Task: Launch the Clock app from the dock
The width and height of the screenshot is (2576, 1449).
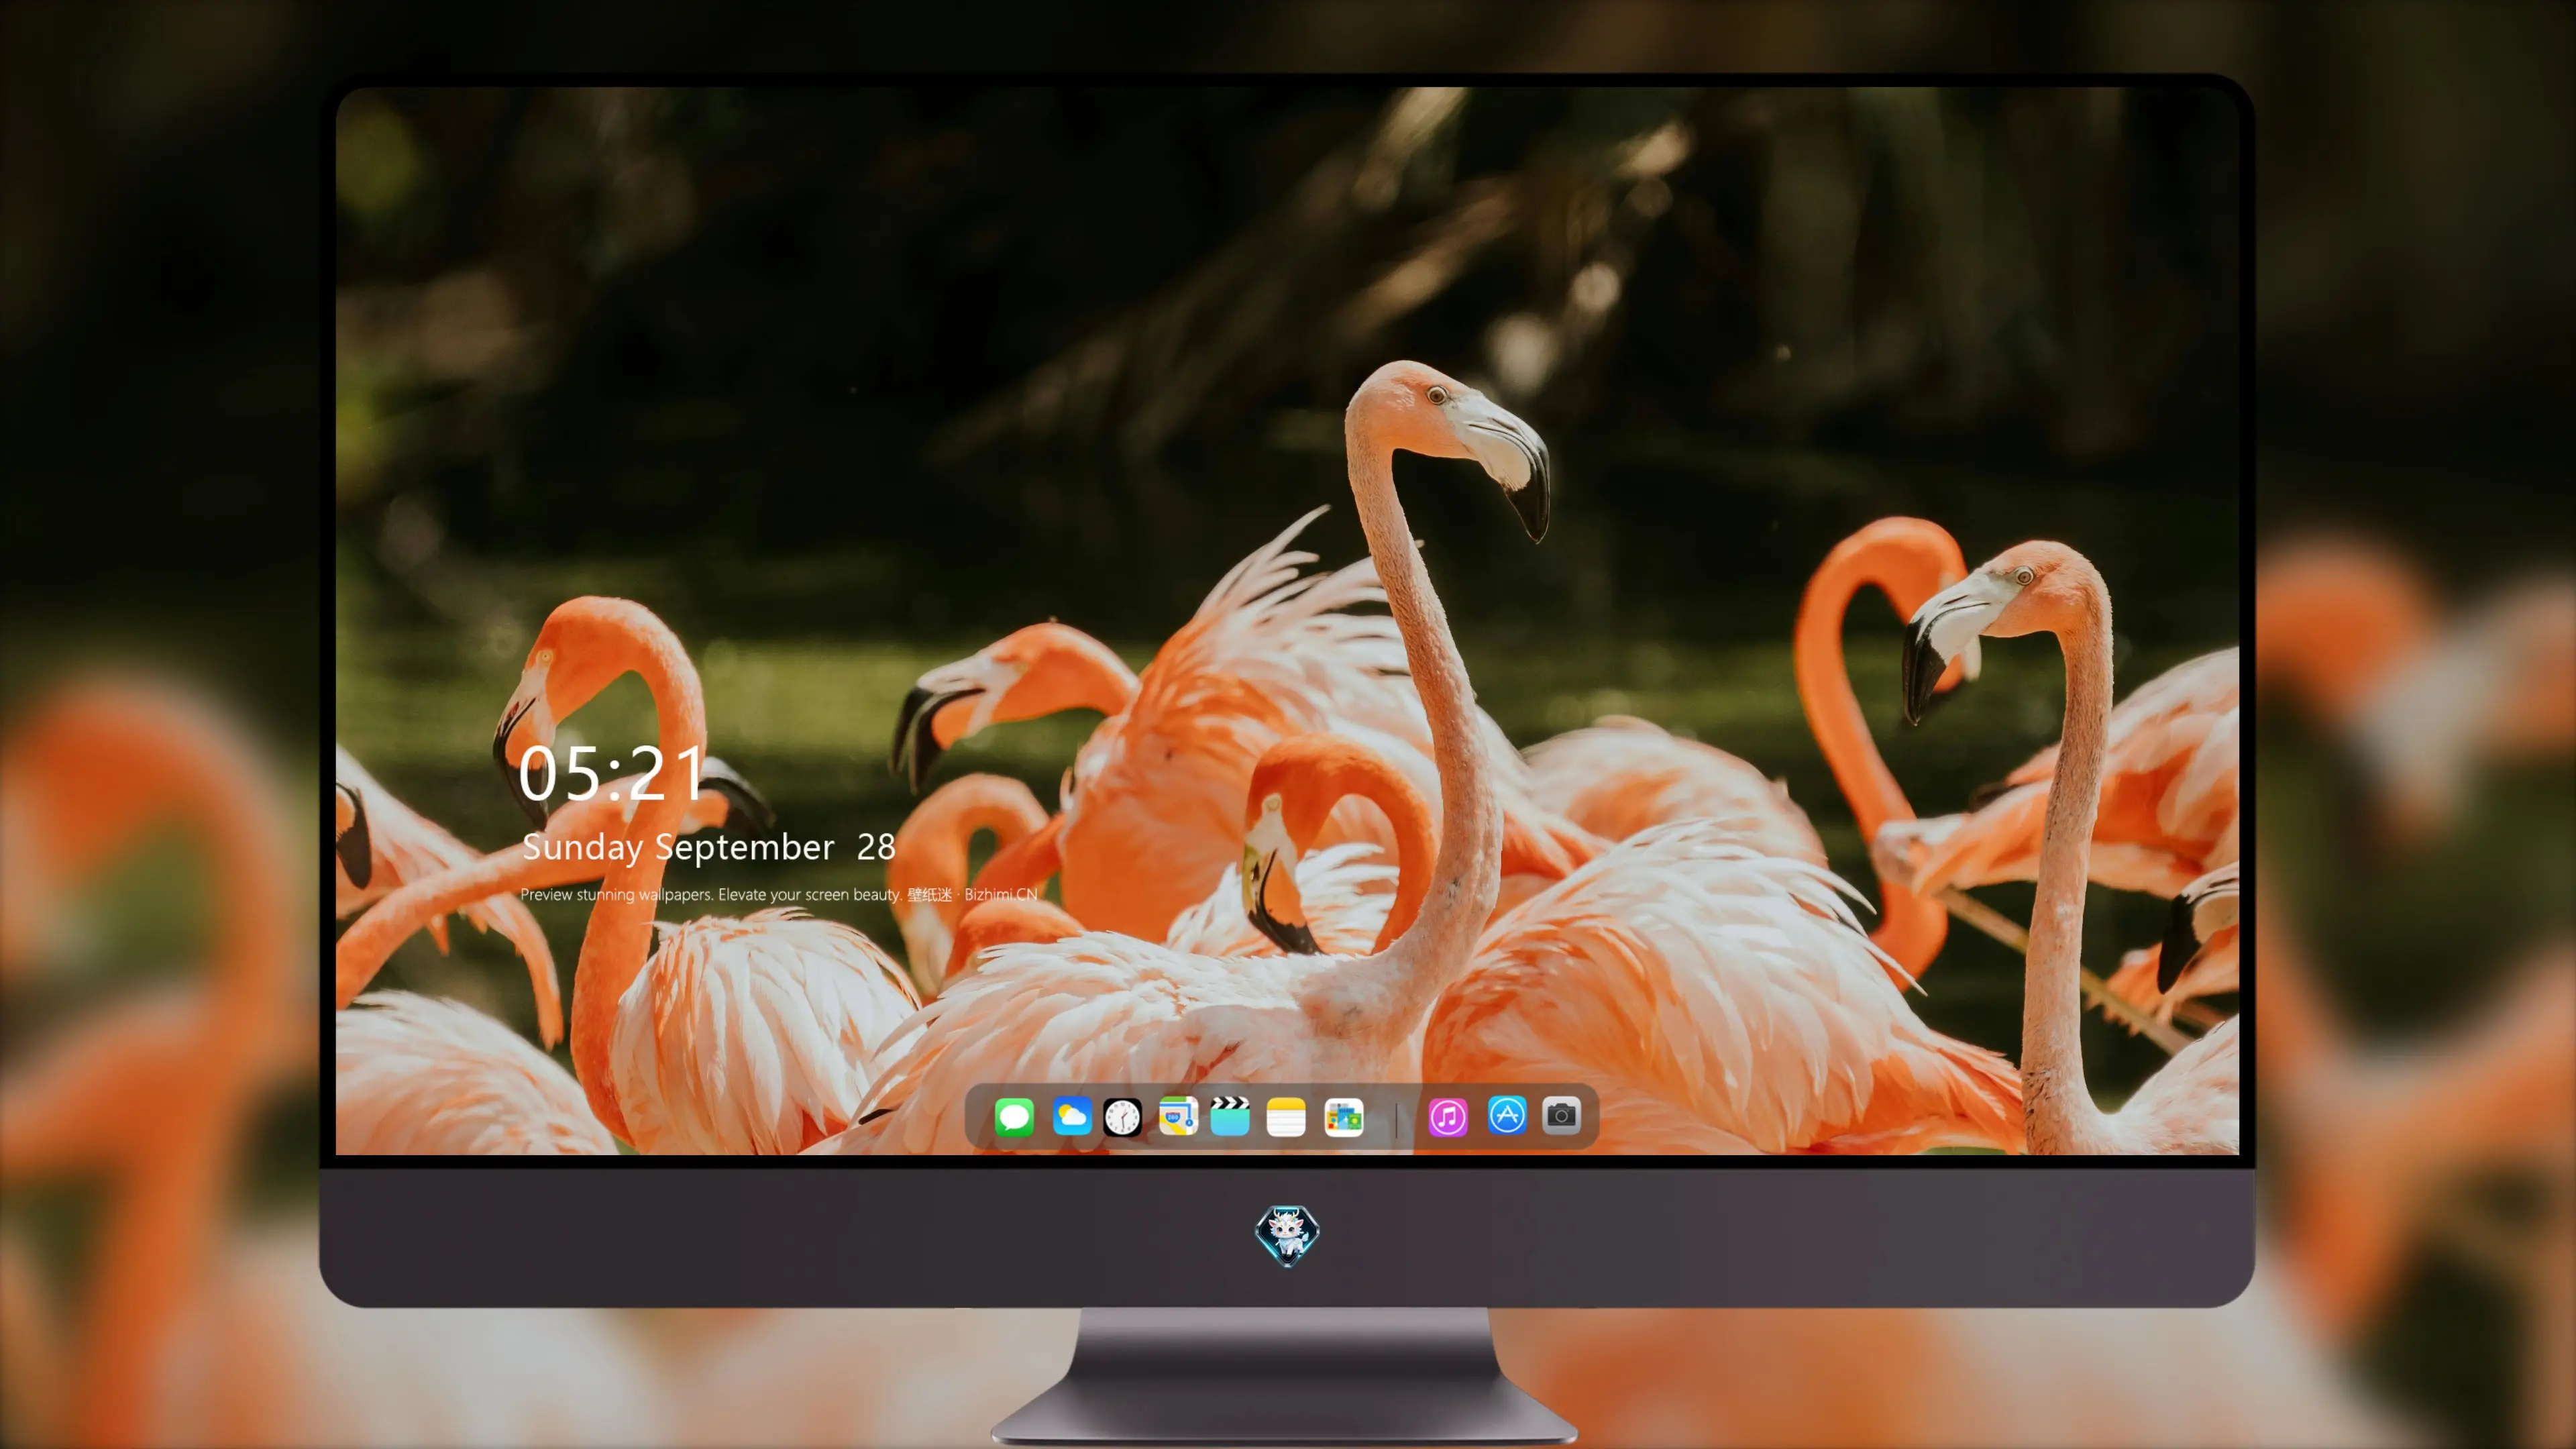Action: click(x=1122, y=1117)
